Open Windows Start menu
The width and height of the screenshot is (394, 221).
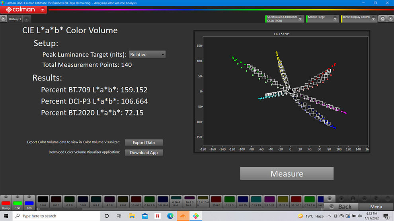pyautogui.click(x=6, y=216)
